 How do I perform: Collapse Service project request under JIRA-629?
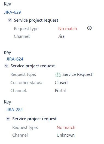[x=10, y=20]
